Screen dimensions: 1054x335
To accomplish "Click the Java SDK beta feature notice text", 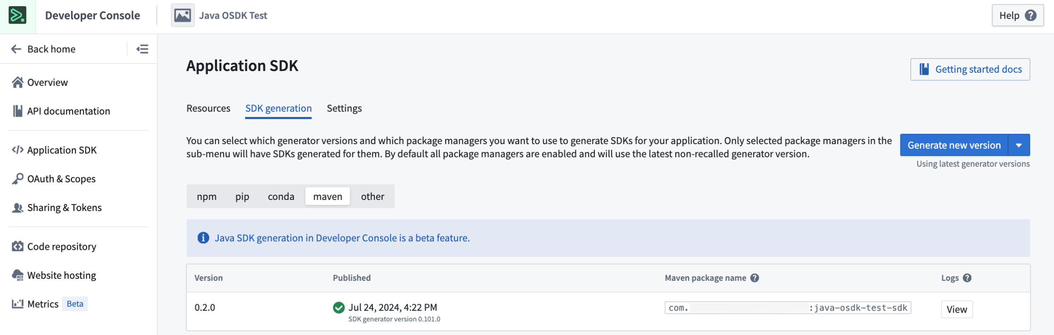I will (x=342, y=238).
